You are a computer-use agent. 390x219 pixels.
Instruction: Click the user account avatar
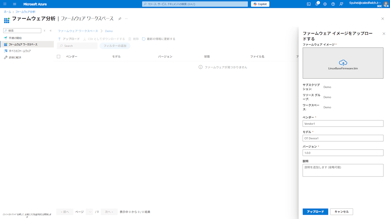point(386,4)
